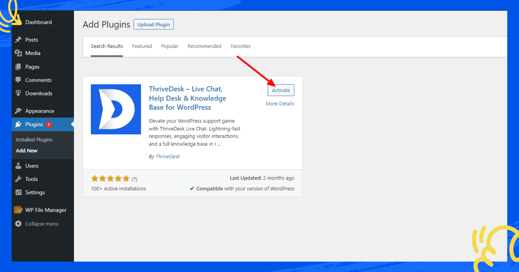Click the WP File Manager folder icon

click(18, 210)
